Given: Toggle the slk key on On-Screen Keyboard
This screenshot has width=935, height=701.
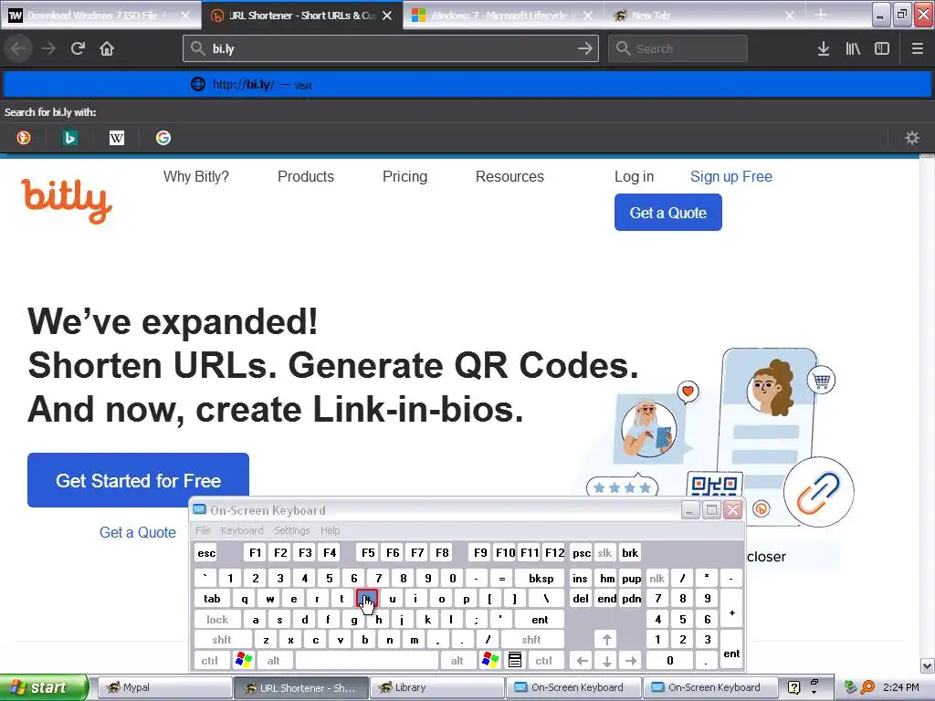Looking at the screenshot, I should click(604, 552).
